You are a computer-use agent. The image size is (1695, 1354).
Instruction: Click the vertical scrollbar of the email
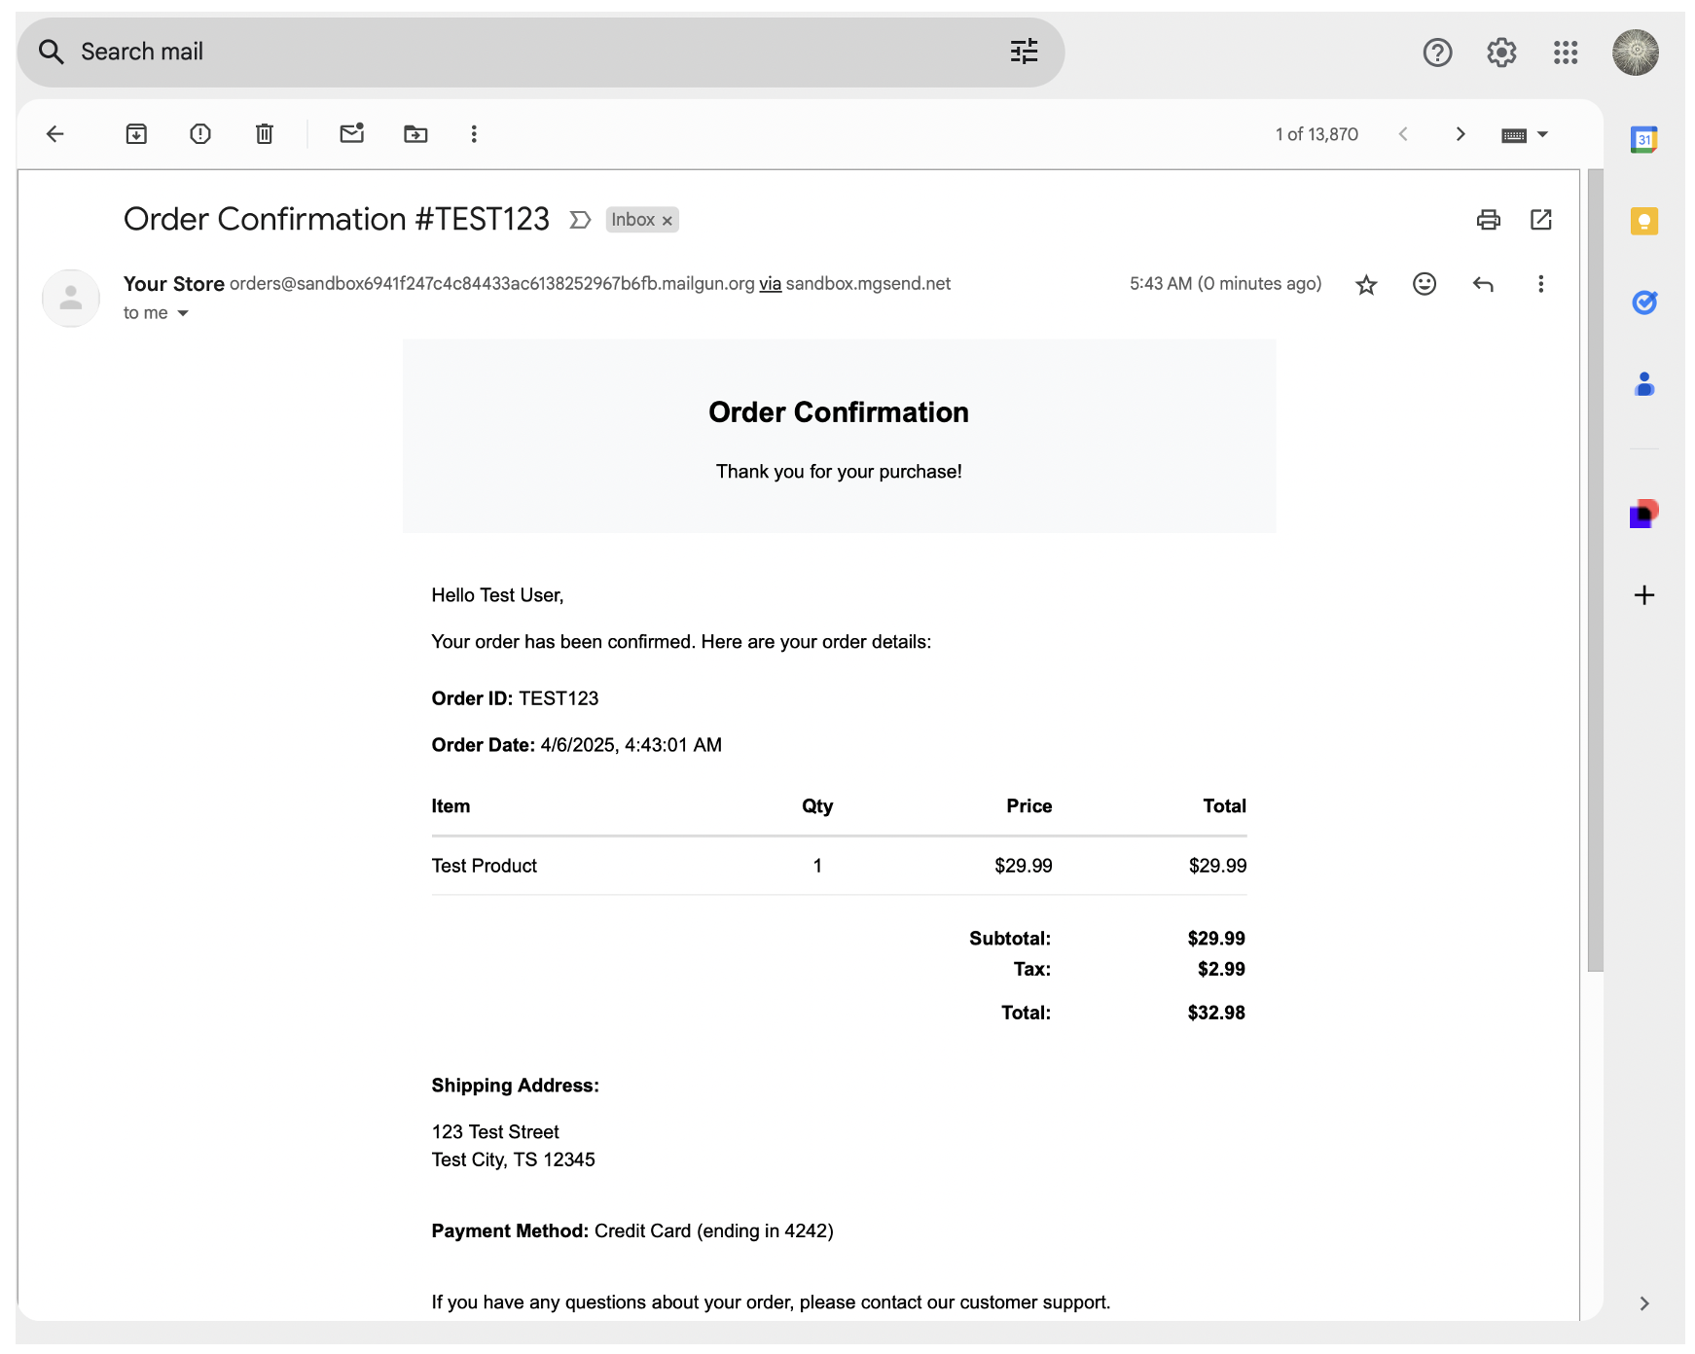coord(1595,570)
